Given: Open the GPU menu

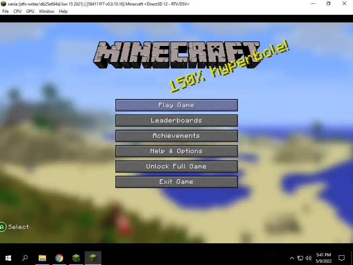Looking at the screenshot, I should coord(30,11).
